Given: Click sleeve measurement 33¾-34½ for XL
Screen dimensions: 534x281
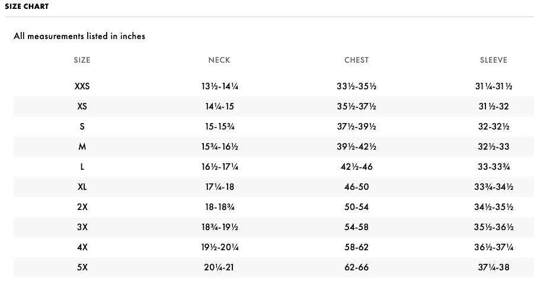Looking at the screenshot, I should [494, 187].
